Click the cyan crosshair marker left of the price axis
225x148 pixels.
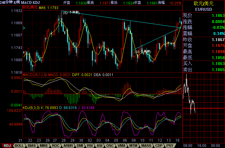(24, 28)
